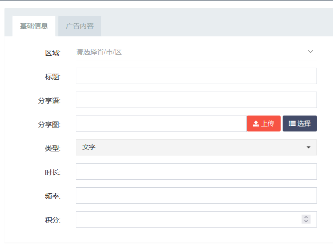Expand the 区域 chevron arrow
333x249 pixels.
click(310, 51)
